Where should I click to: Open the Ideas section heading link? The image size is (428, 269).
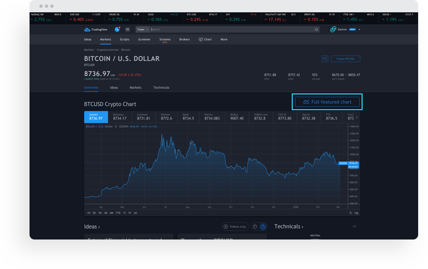(92, 227)
